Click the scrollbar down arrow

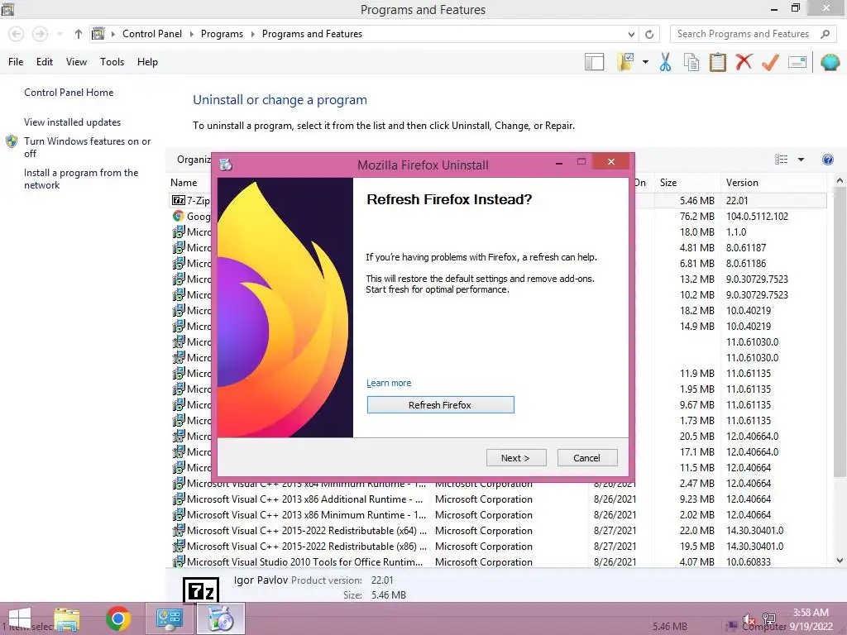(840, 561)
